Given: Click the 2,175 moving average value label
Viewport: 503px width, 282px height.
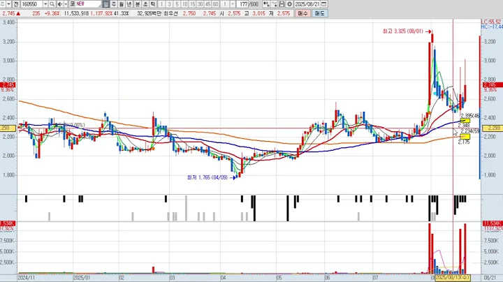Looking at the screenshot, I should (x=464, y=142).
